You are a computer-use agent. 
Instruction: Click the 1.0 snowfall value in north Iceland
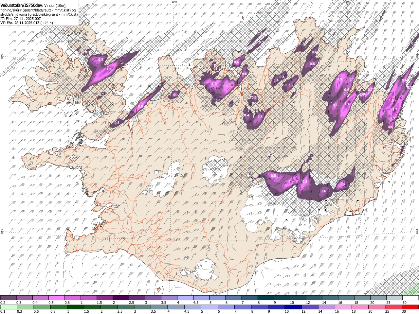click(x=214, y=84)
